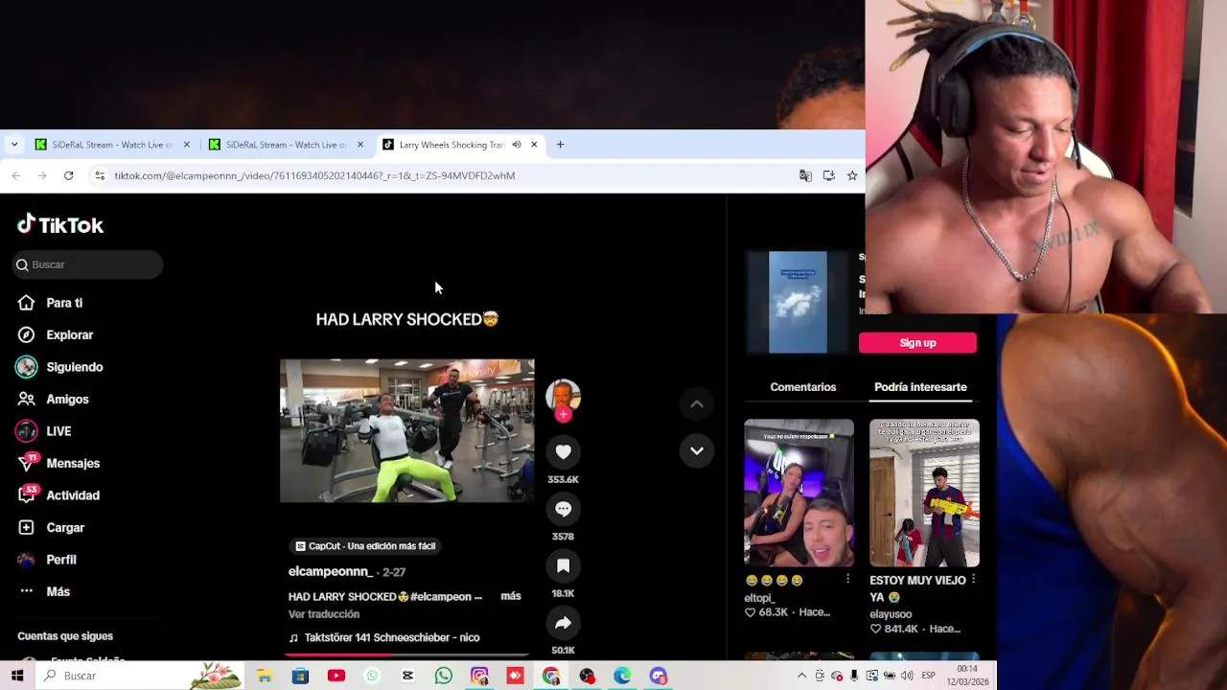
Task: Open volume control in system tray
Action: click(907, 676)
